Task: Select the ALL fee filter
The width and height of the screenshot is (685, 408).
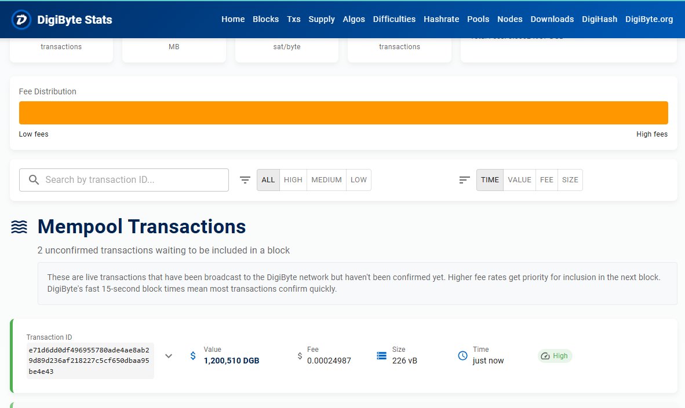Action: [x=268, y=180]
